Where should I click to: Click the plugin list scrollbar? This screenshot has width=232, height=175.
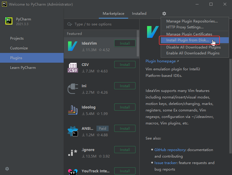coord(138,43)
